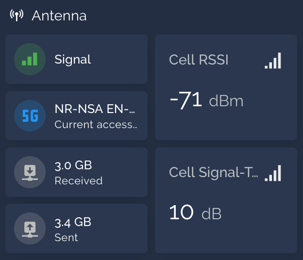This screenshot has width=303, height=260.
Task: Click the antenna broadcast icon in header
Action: (x=17, y=15)
